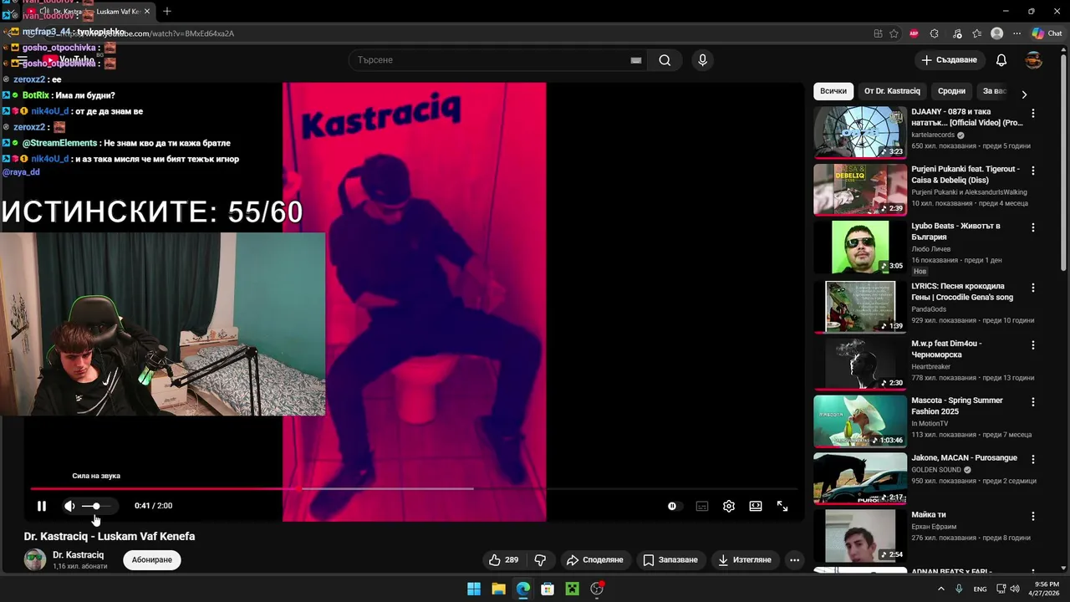This screenshot has width=1070, height=602.
Task: Dislike the video
Action: (x=540, y=559)
